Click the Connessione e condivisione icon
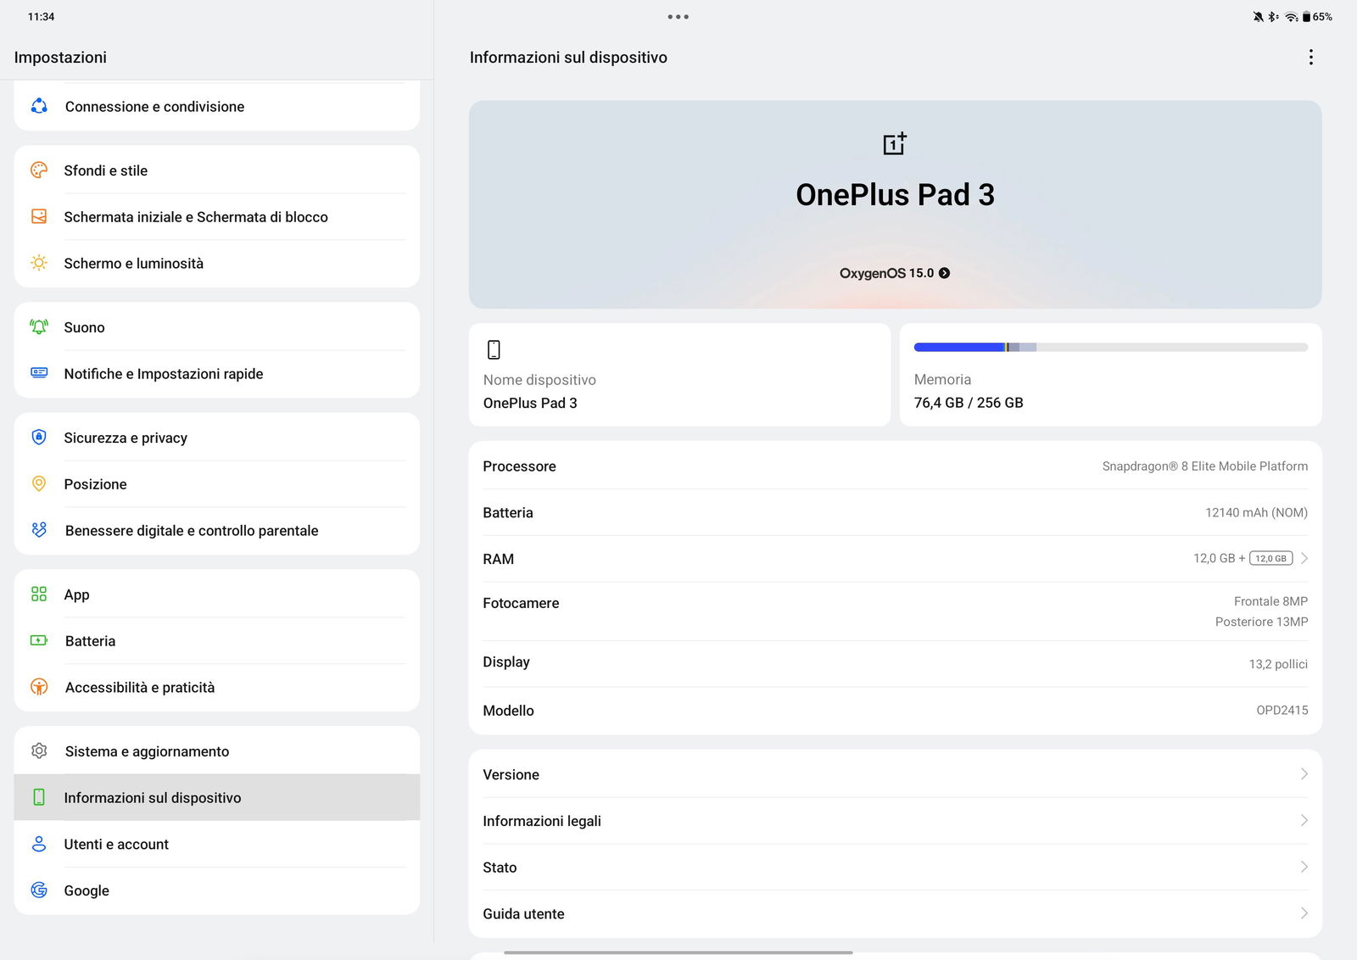Screen dimensions: 1357x960 (39, 106)
